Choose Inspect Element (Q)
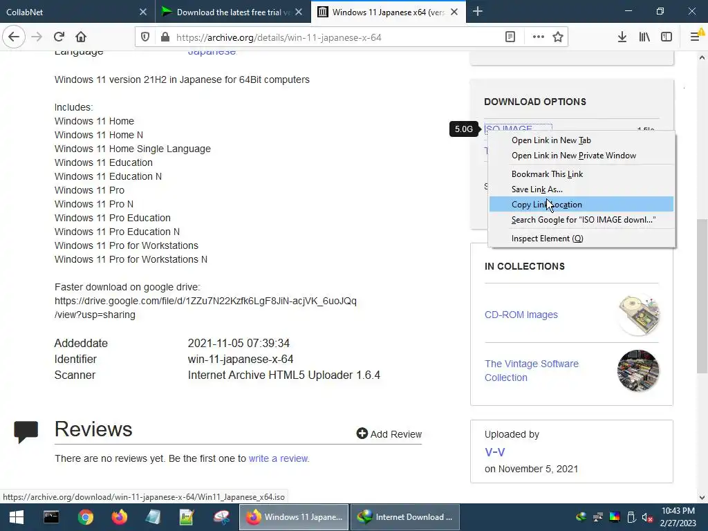The width and height of the screenshot is (708, 531). 581,239
